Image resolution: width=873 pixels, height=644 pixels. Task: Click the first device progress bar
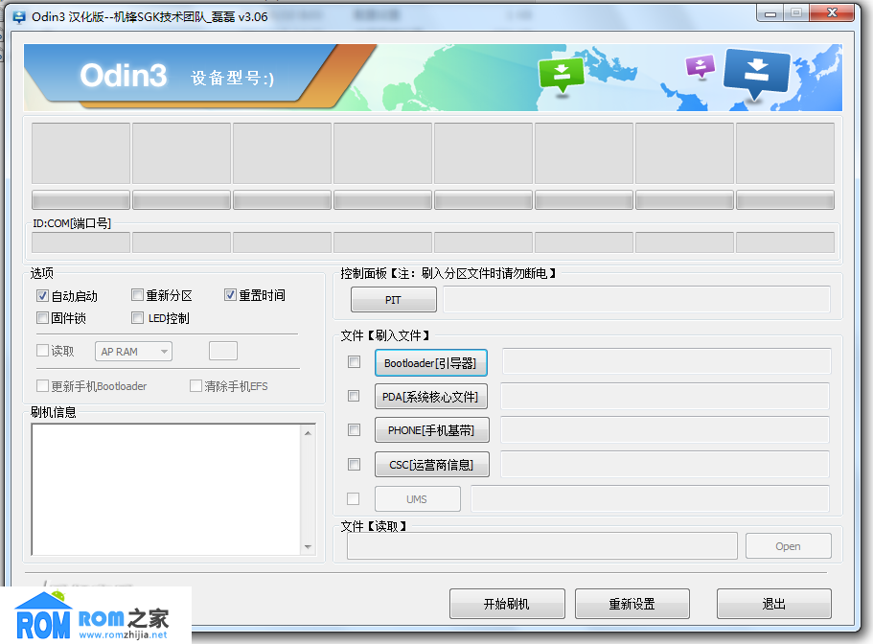point(80,200)
